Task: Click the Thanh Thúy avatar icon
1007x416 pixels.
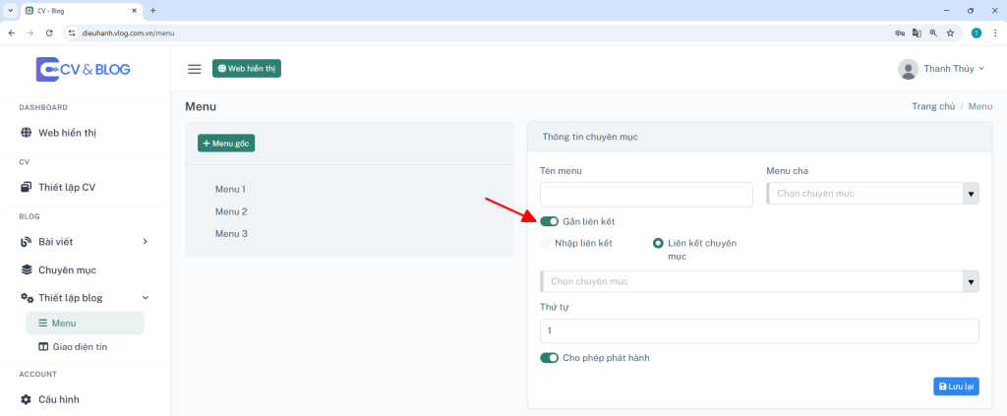Action: (908, 69)
